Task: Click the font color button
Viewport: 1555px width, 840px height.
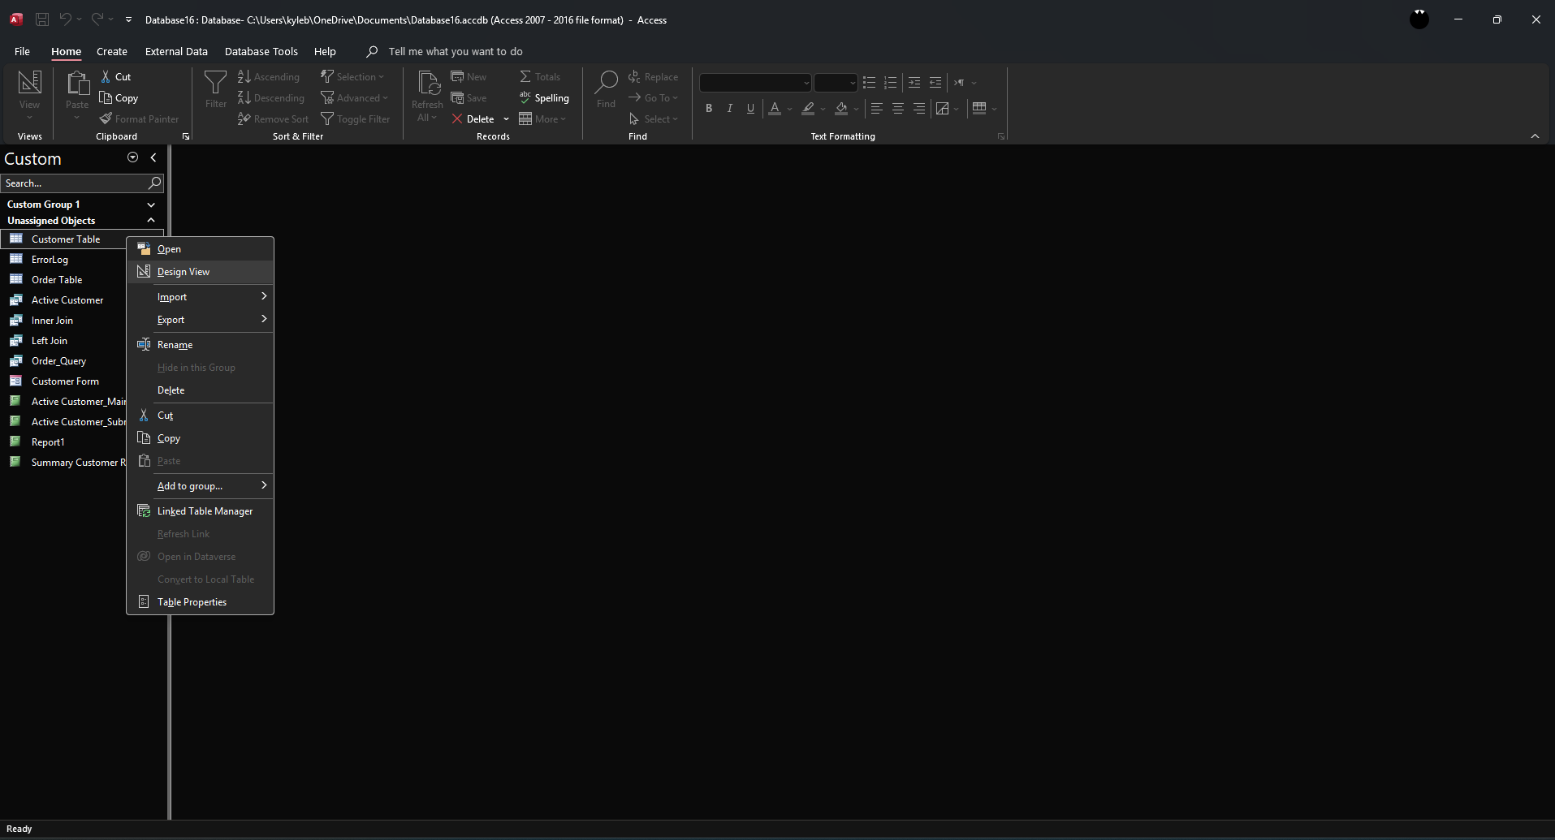Action: tap(775, 109)
